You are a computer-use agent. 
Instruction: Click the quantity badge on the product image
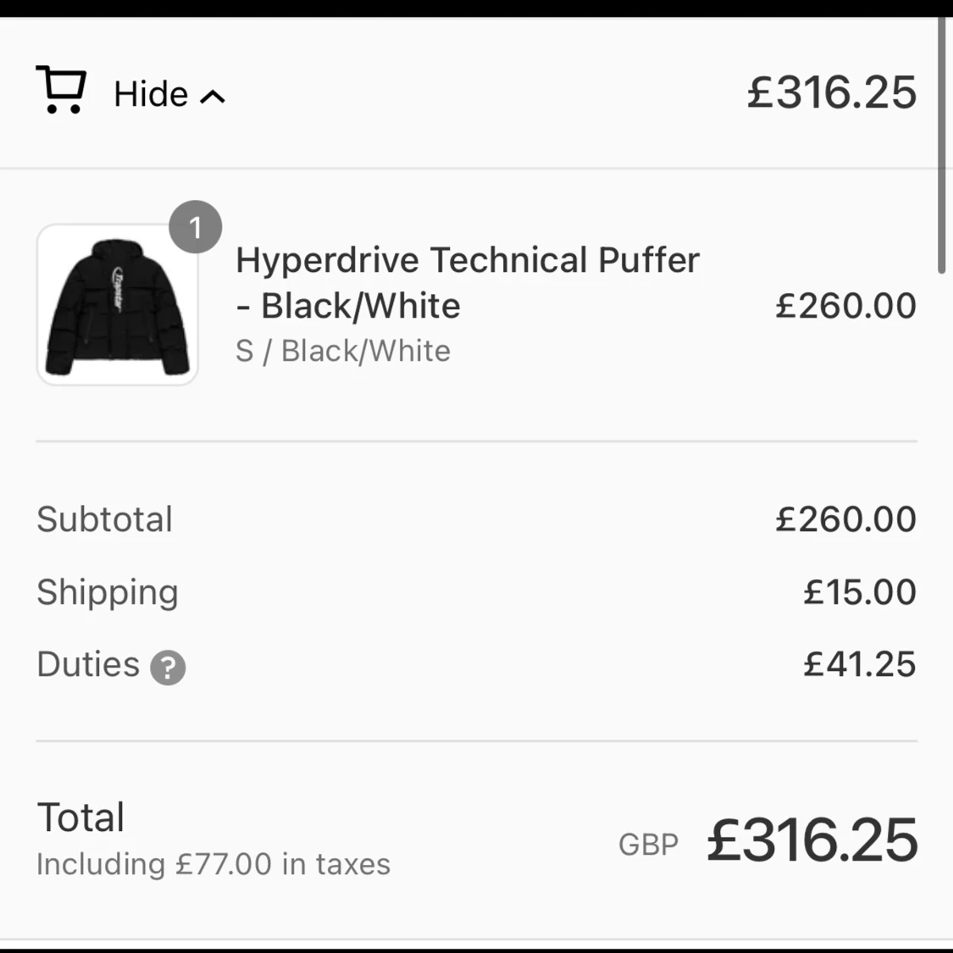pos(196,226)
